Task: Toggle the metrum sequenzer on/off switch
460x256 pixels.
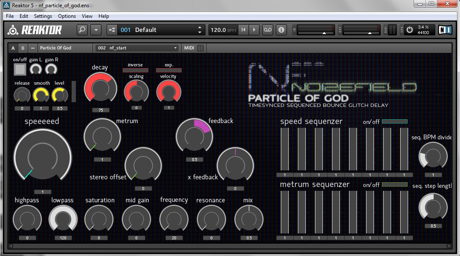Action: tap(395, 184)
